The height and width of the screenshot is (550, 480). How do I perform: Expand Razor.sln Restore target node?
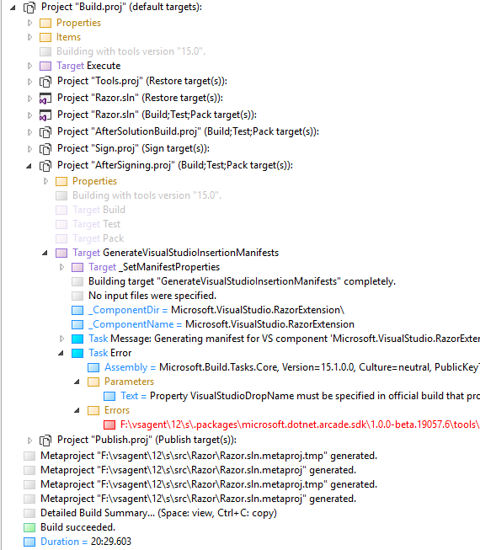pyautogui.click(x=29, y=99)
